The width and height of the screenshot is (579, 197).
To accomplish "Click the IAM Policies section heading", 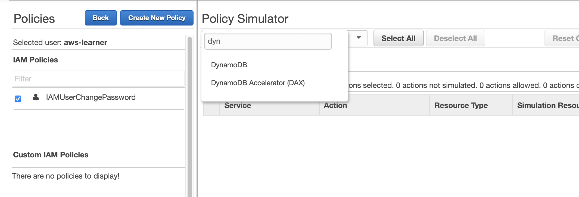I will coord(35,60).
